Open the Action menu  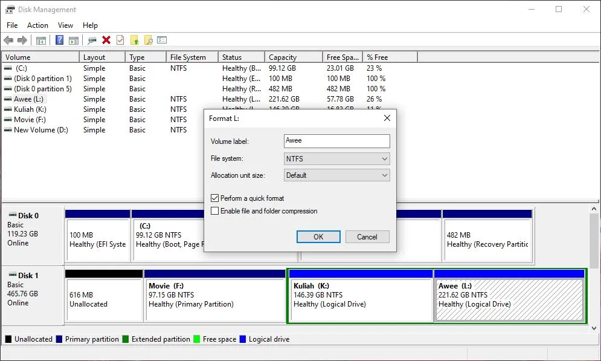[37, 25]
